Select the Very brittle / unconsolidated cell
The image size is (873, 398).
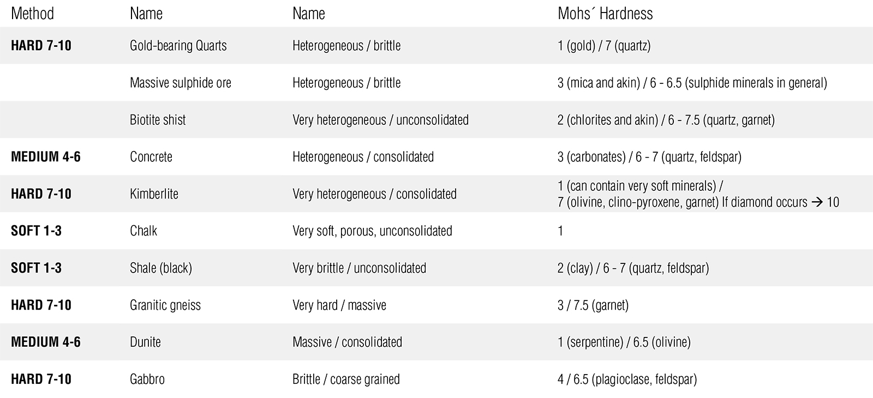359,268
